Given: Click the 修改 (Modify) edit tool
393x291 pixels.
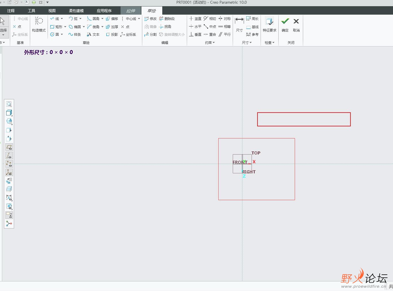Looking at the screenshot, I should pyautogui.click(x=150, y=19).
